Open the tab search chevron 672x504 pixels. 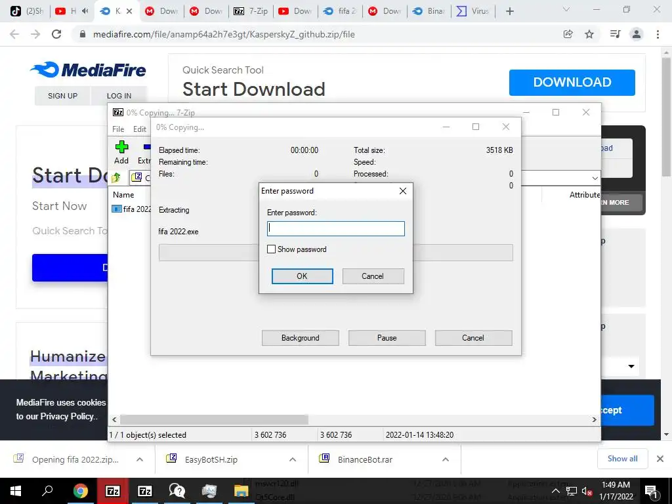(x=566, y=9)
